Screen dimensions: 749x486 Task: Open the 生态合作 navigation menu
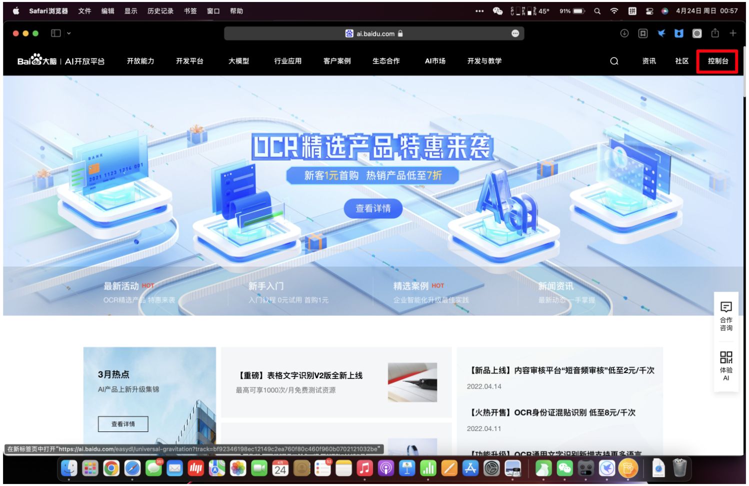(x=386, y=61)
